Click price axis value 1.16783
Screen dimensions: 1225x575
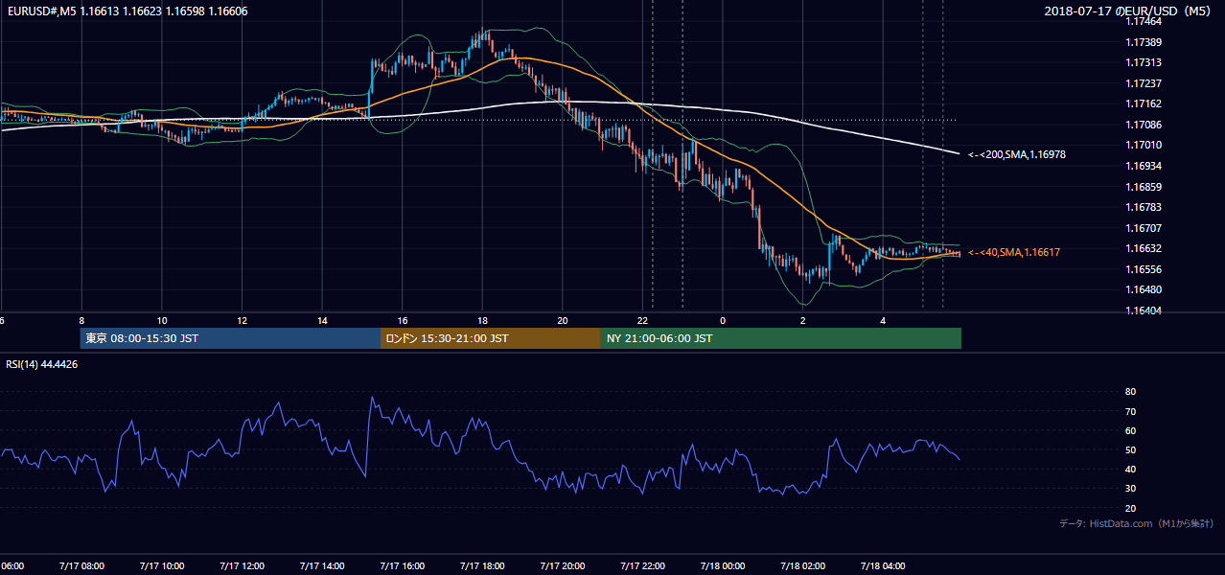click(1145, 207)
